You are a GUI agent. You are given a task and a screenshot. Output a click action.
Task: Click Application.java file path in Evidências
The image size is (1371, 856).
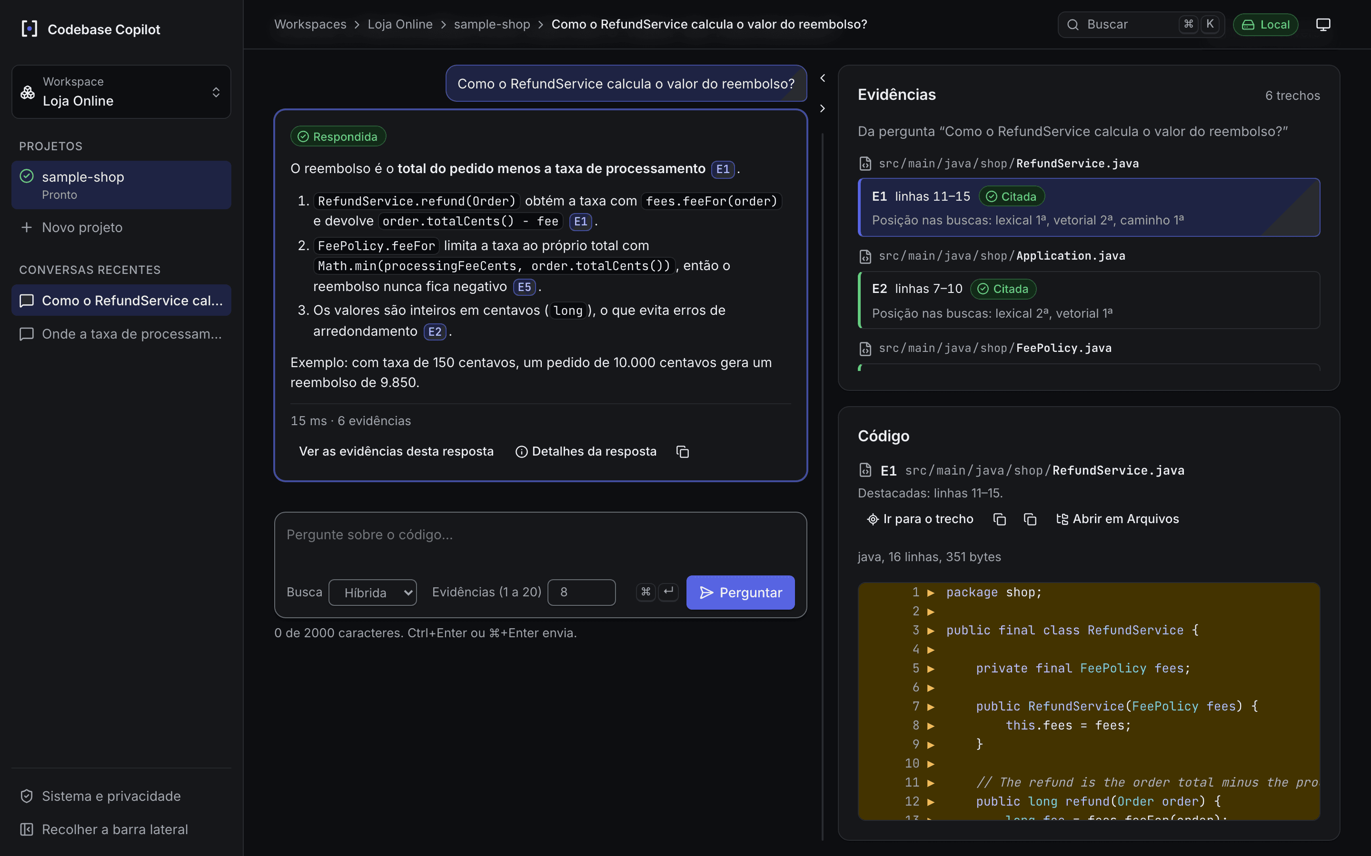click(1002, 256)
